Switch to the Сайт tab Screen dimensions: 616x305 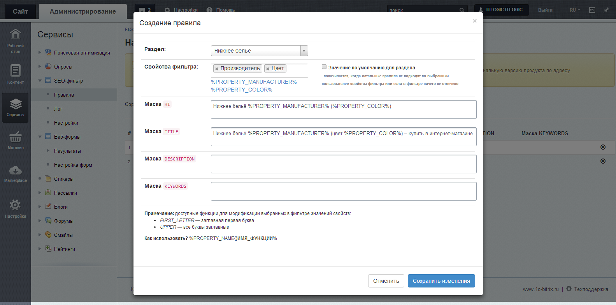20,11
